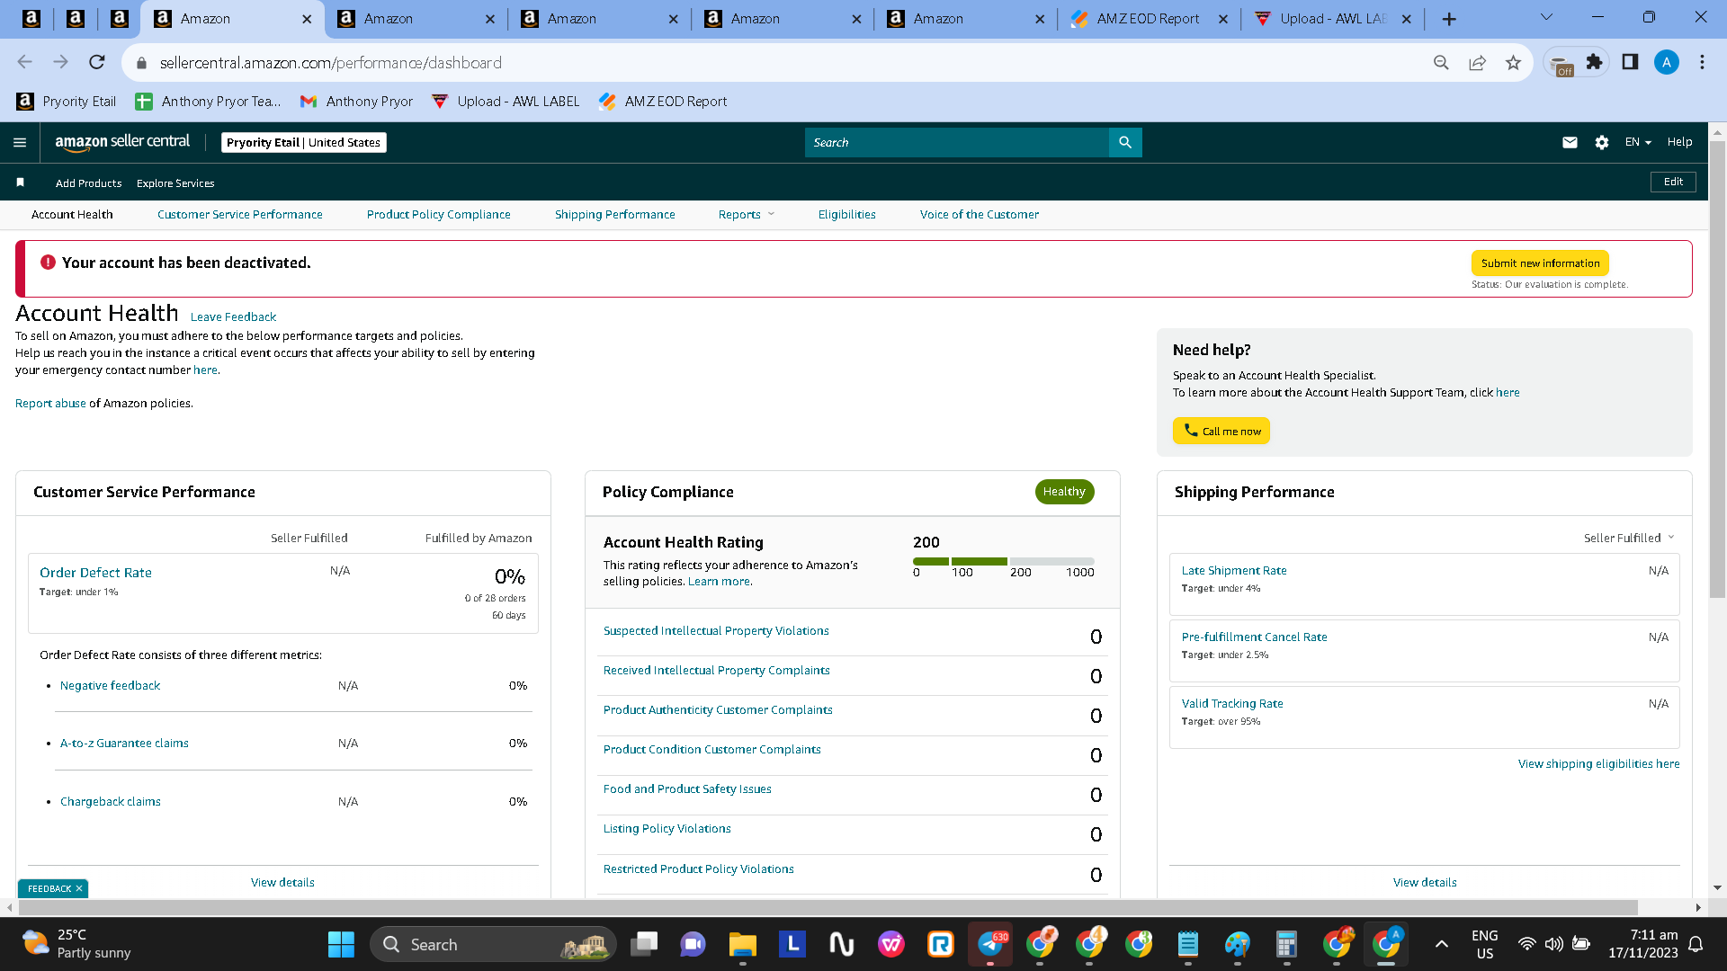This screenshot has width=1727, height=971.
Task: Open Late Shipment Rate link
Action: click(x=1234, y=571)
